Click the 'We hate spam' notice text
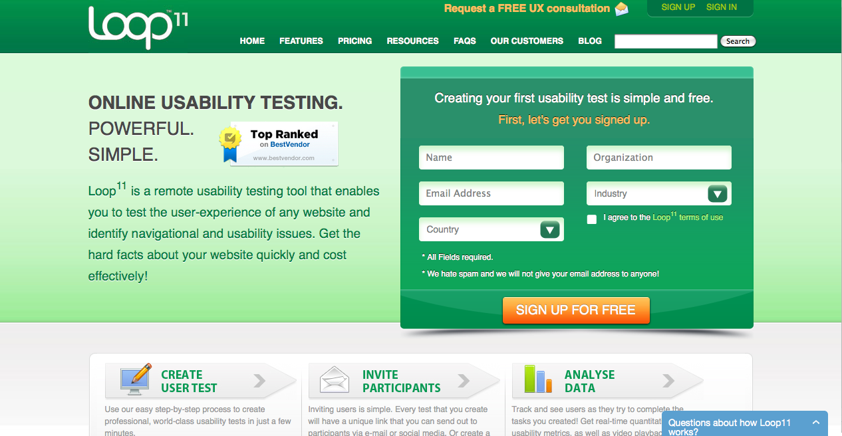 click(x=541, y=274)
